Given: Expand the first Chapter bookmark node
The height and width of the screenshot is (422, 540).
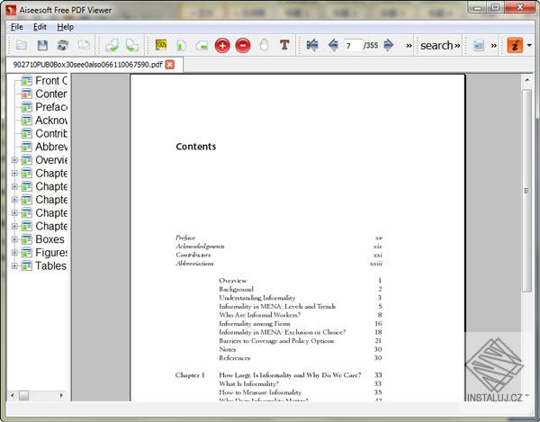Looking at the screenshot, I should 14,173.
